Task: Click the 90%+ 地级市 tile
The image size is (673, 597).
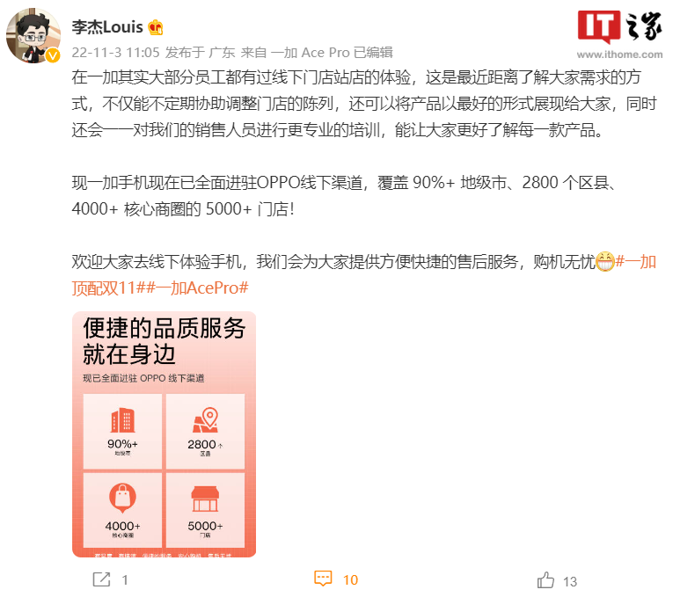Action: click(123, 431)
